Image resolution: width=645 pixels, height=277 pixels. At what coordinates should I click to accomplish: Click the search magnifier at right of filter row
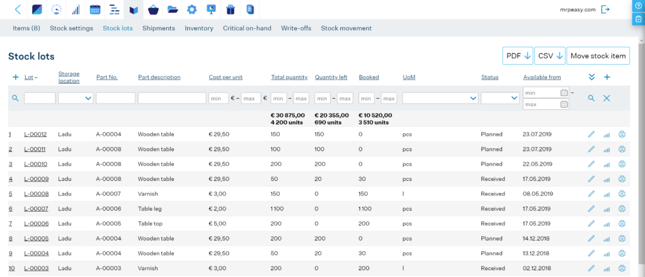pyautogui.click(x=591, y=98)
